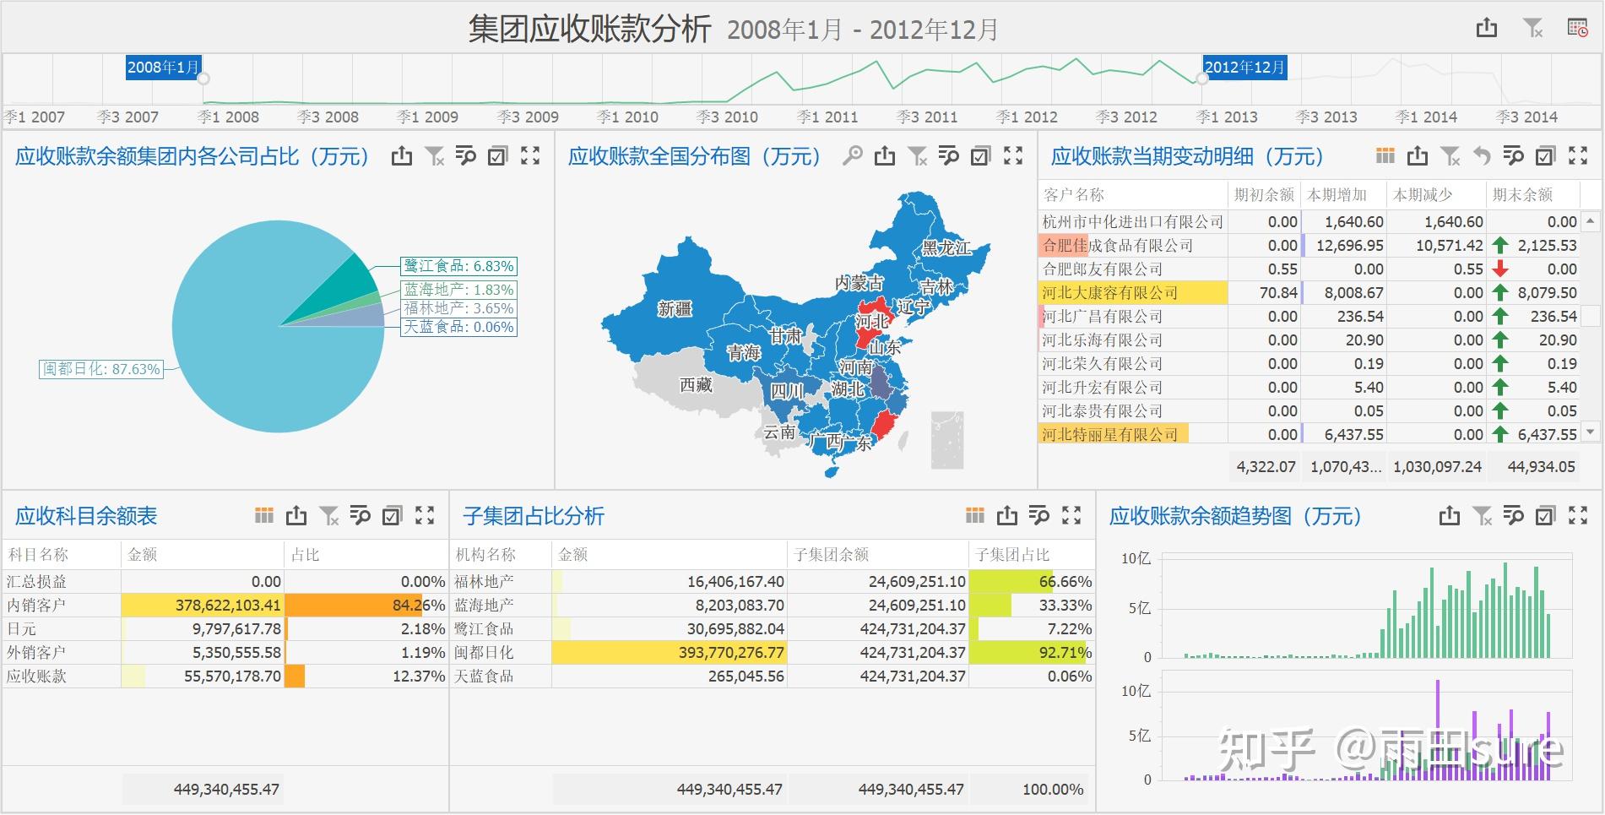The width and height of the screenshot is (1605, 815).
Task: Click the 2008年1月 range slider handle
Action: [x=203, y=79]
